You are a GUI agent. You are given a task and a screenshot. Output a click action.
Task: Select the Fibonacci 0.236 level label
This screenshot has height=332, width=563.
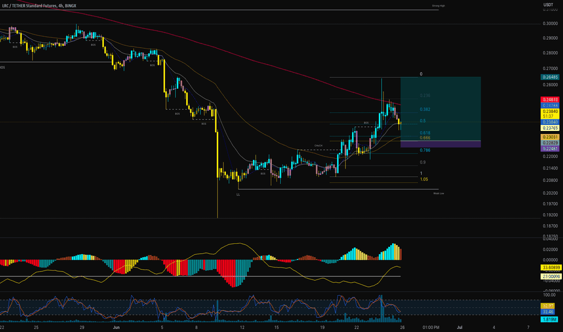tap(425, 95)
